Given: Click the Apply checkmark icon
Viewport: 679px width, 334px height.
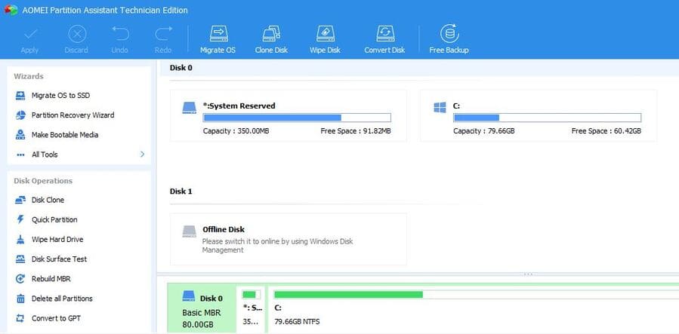Looking at the screenshot, I should (29, 34).
